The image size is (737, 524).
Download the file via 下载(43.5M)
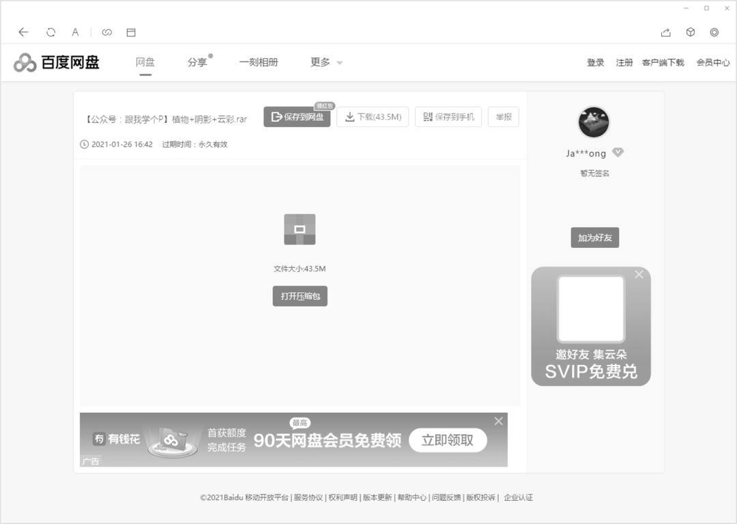tap(373, 117)
